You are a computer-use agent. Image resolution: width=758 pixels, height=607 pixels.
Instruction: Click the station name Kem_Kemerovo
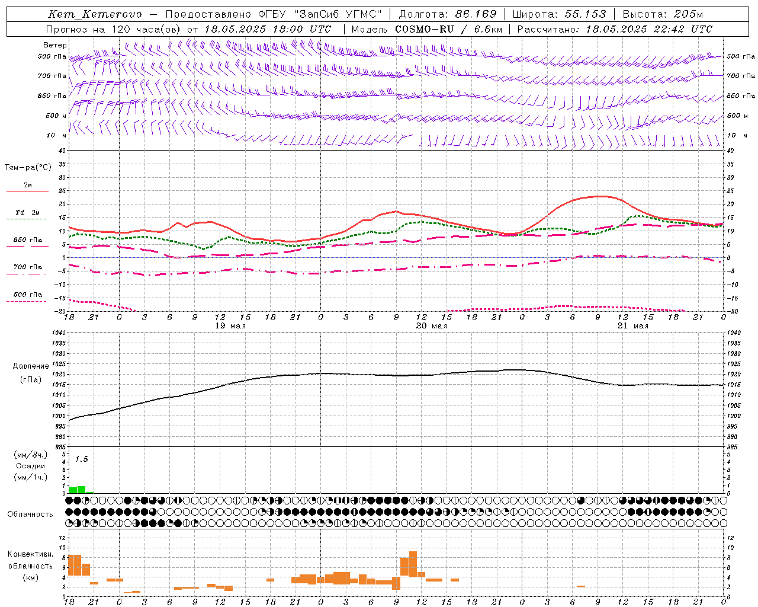pyautogui.click(x=95, y=14)
